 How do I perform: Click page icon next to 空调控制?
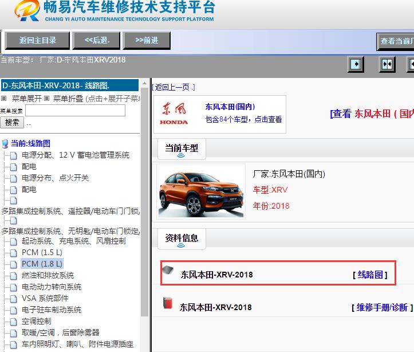pos(14,322)
